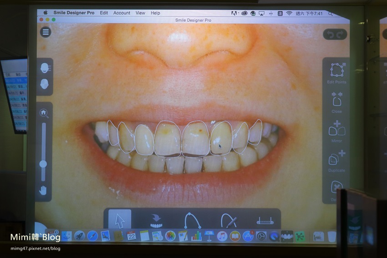The width and height of the screenshot is (387, 258).
Task: Open Spotlight search magnifier
Action: 330,14
